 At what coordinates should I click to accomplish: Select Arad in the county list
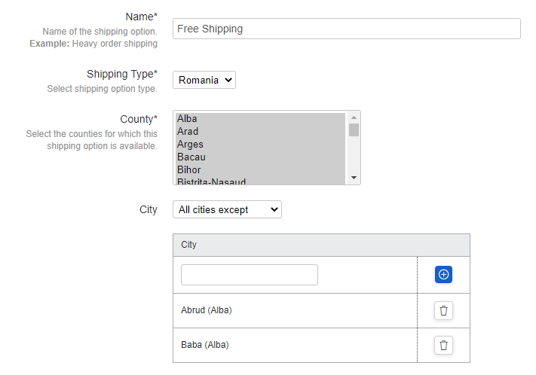(x=261, y=132)
